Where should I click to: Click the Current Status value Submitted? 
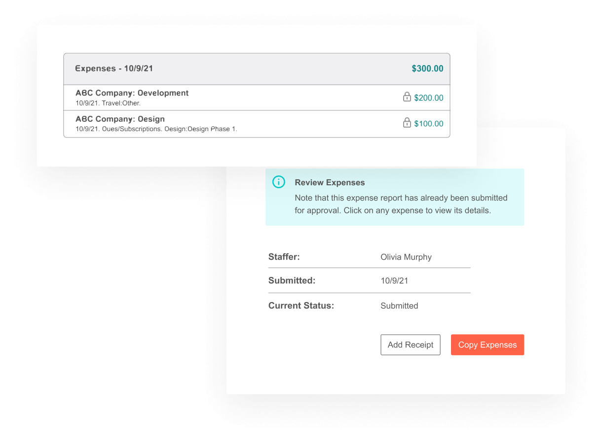click(399, 306)
